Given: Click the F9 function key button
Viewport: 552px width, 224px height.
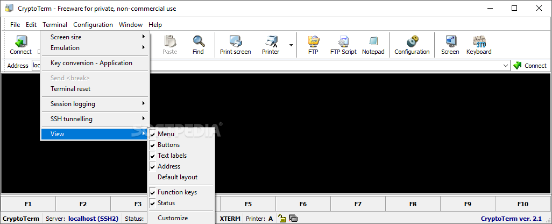Looking at the screenshot, I should coord(468,204).
